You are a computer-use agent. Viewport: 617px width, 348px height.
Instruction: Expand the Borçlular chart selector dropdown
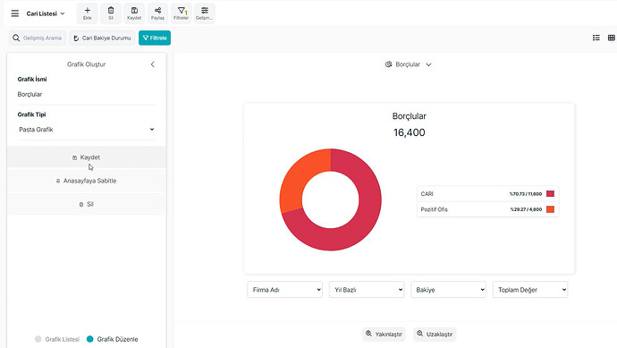(x=409, y=64)
